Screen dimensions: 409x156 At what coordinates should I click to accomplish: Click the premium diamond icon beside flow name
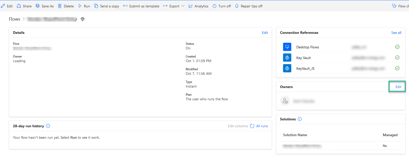tap(83, 19)
